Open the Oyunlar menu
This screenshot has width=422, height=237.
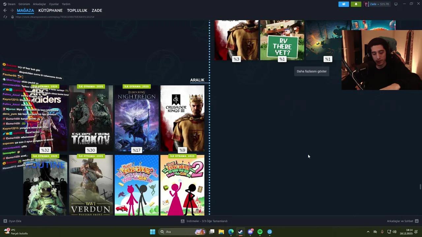point(54,4)
